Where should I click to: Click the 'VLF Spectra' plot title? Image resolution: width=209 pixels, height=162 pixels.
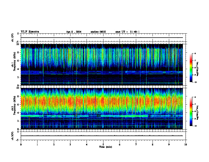point(30,32)
